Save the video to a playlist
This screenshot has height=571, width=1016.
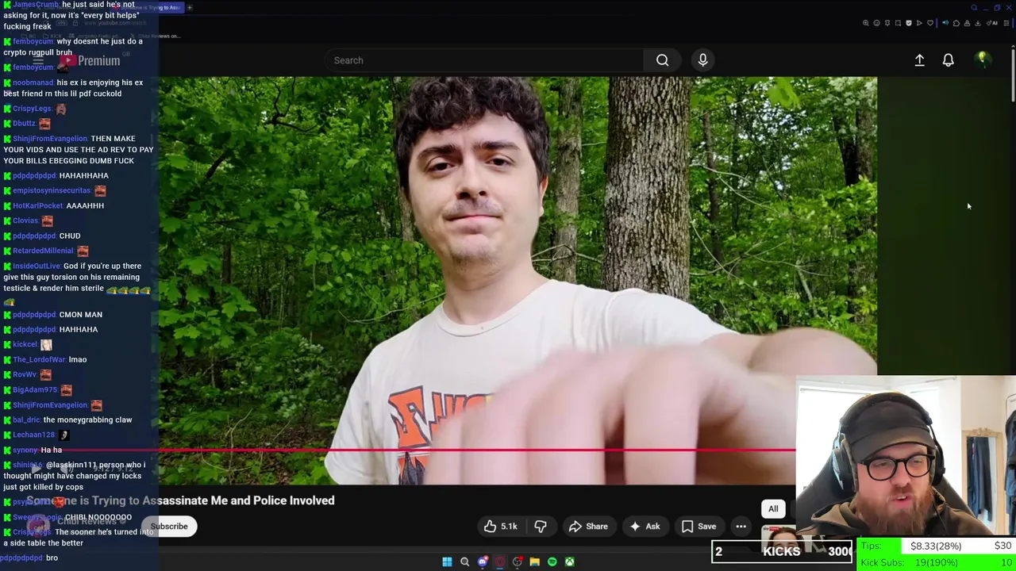pos(699,527)
